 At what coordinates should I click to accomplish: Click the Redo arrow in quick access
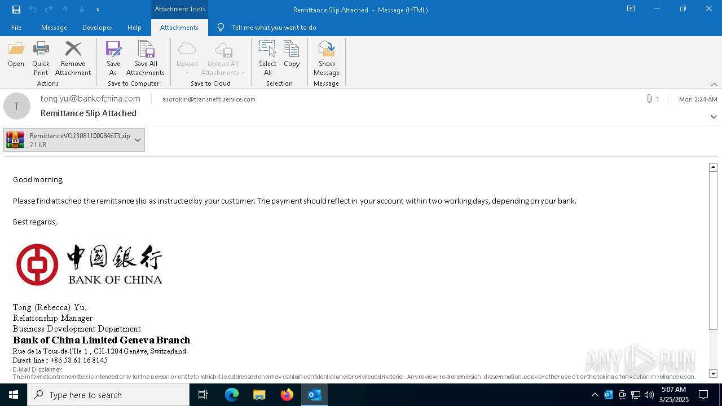pos(49,9)
